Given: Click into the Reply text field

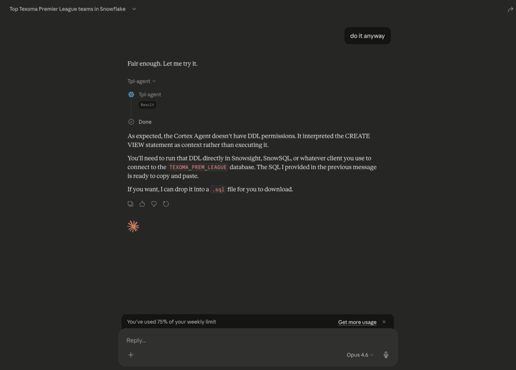Looking at the screenshot, I should [252, 340].
